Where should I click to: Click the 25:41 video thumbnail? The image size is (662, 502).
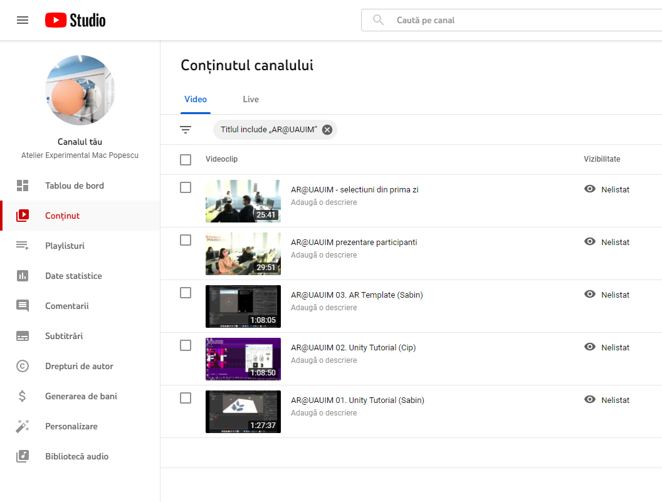tap(243, 201)
